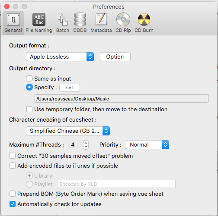Open the Apple Lossless output format dropdown
The width and height of the screenshot is (218, 216).
60,57
